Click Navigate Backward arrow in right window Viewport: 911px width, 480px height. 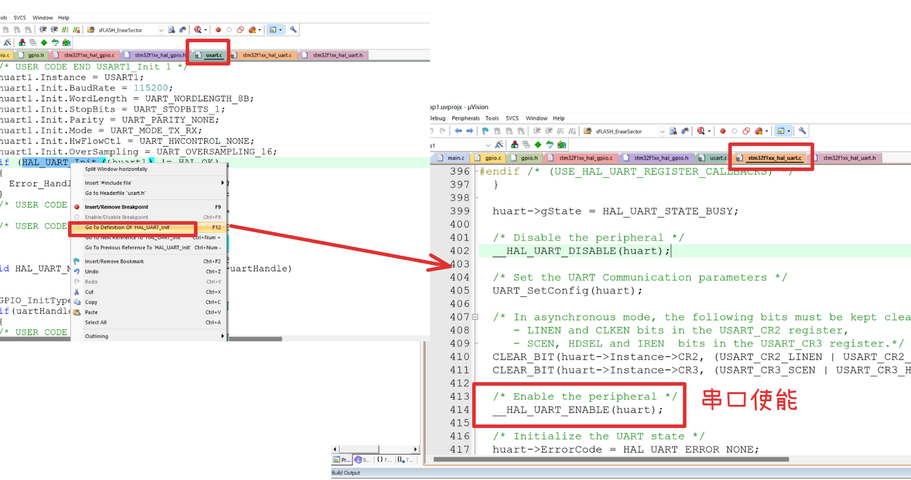[458, 131]
